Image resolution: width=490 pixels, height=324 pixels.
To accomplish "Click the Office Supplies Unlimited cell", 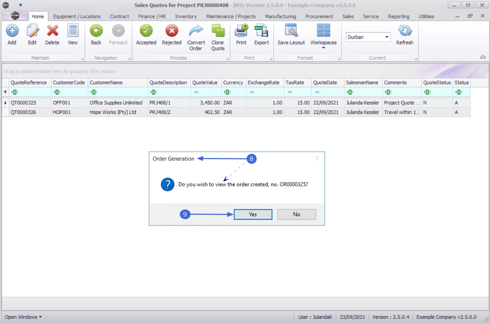I will (x=118, y=103).
